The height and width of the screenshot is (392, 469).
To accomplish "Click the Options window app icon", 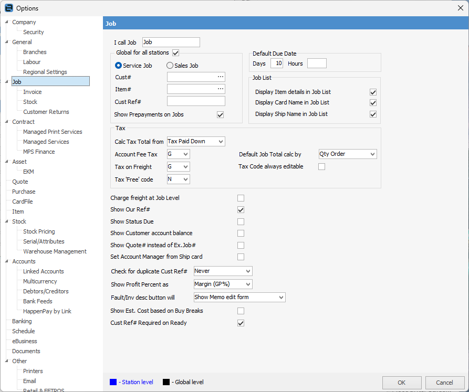I will click(x=8, y=8).
